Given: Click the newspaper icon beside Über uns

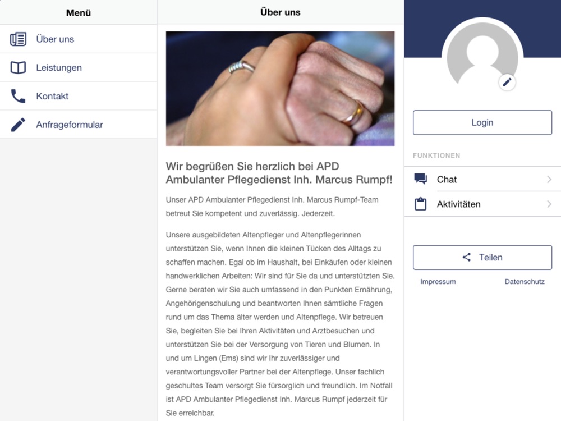Looking at the screenshot, I should [x=18, y=39].
